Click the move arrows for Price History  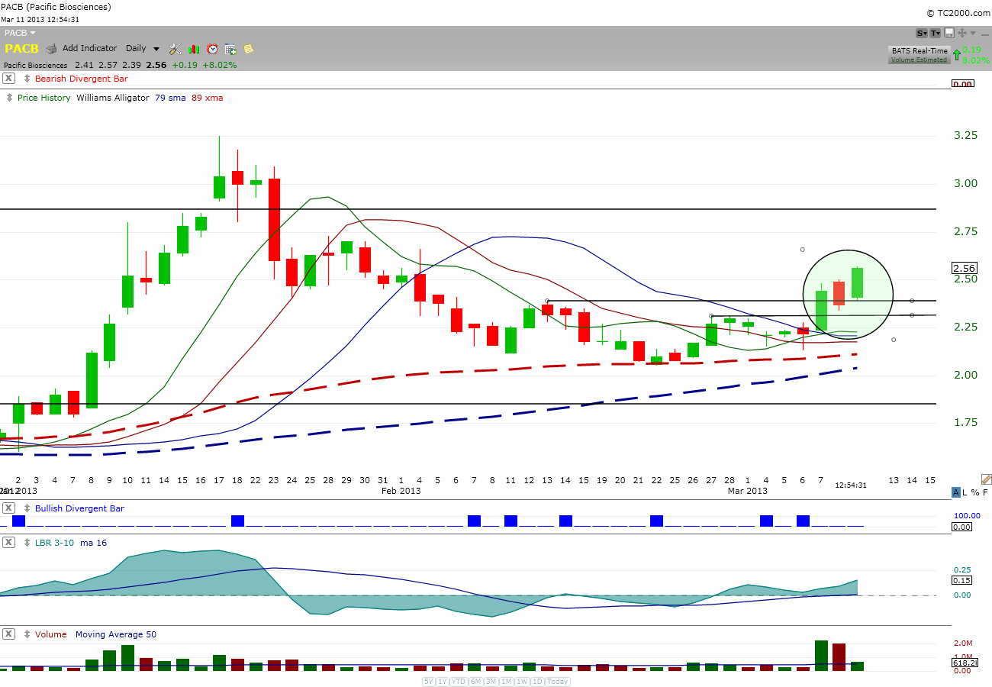point(9,98)
